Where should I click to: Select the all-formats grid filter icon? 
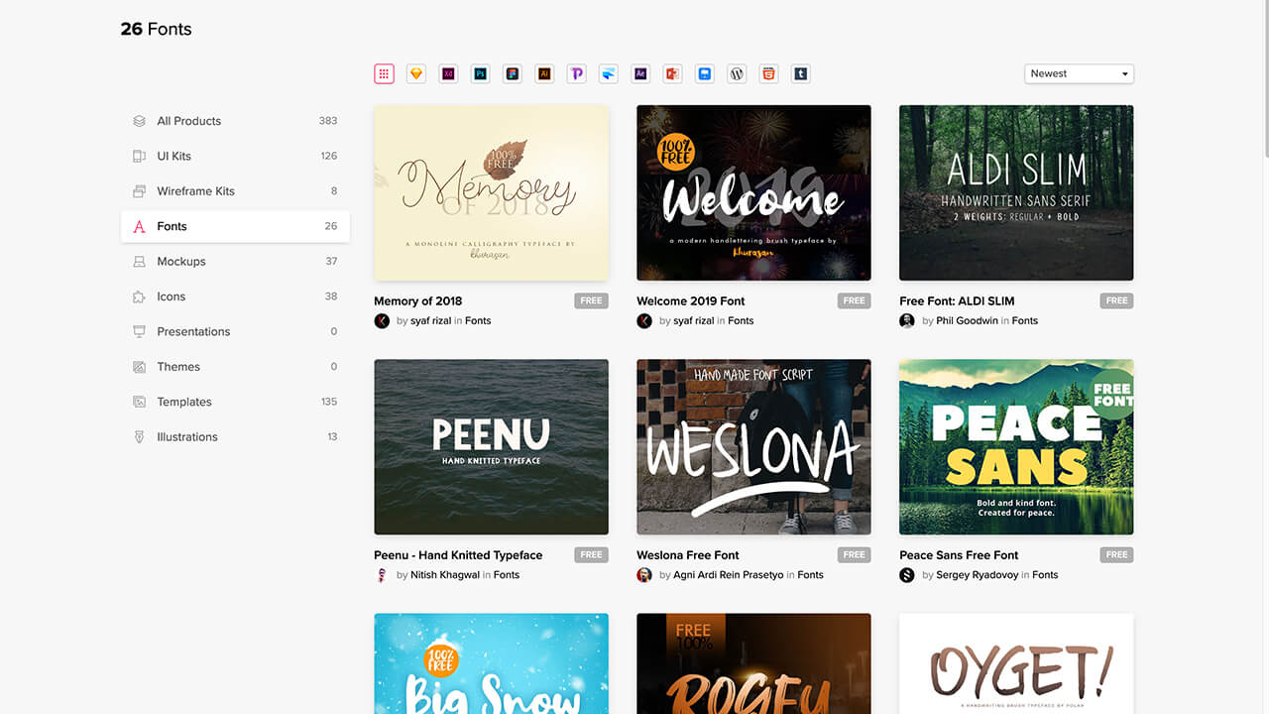[384, 73]
